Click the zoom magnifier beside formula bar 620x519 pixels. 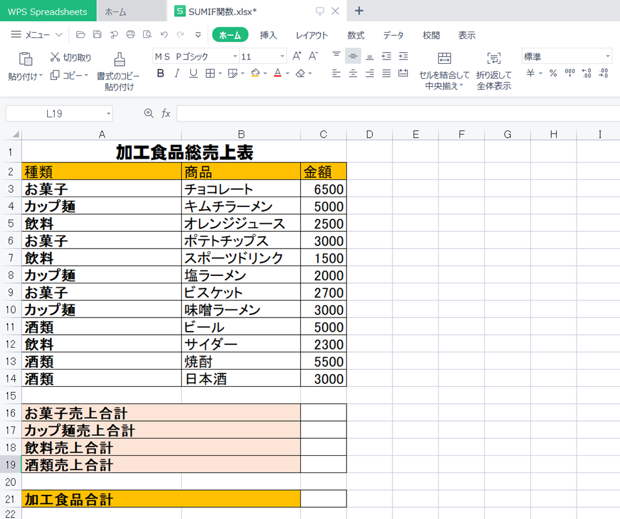click(149, 113)
